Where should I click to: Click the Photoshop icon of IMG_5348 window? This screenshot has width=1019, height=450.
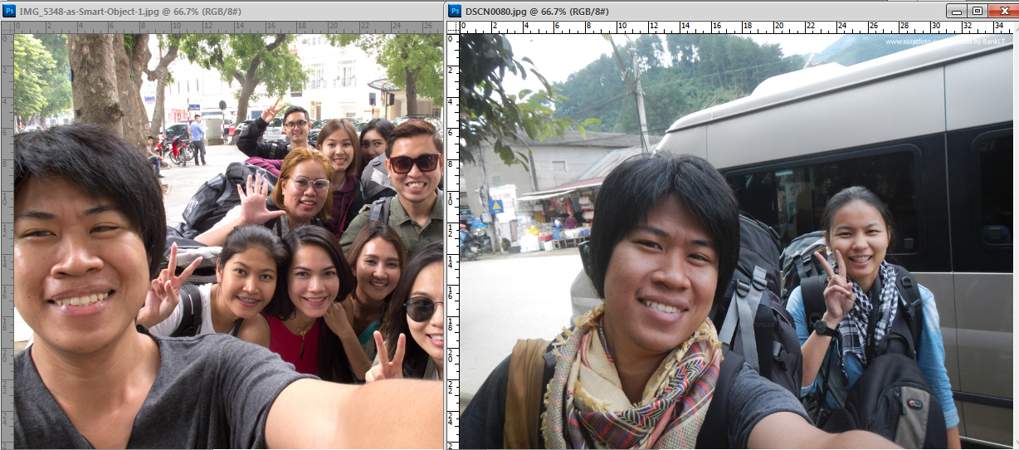[x=7, y=11]
